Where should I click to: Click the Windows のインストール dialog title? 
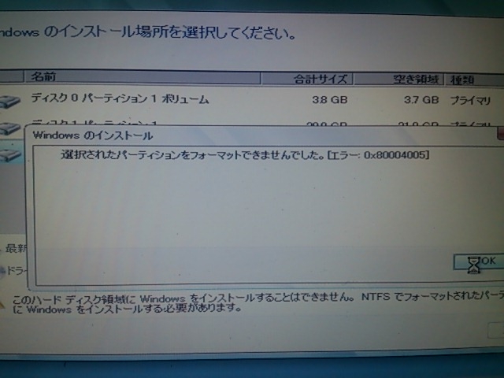[93, 135]
